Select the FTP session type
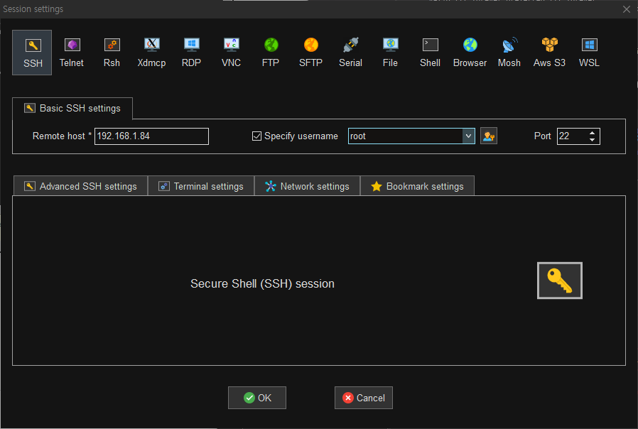 (271, 53)
